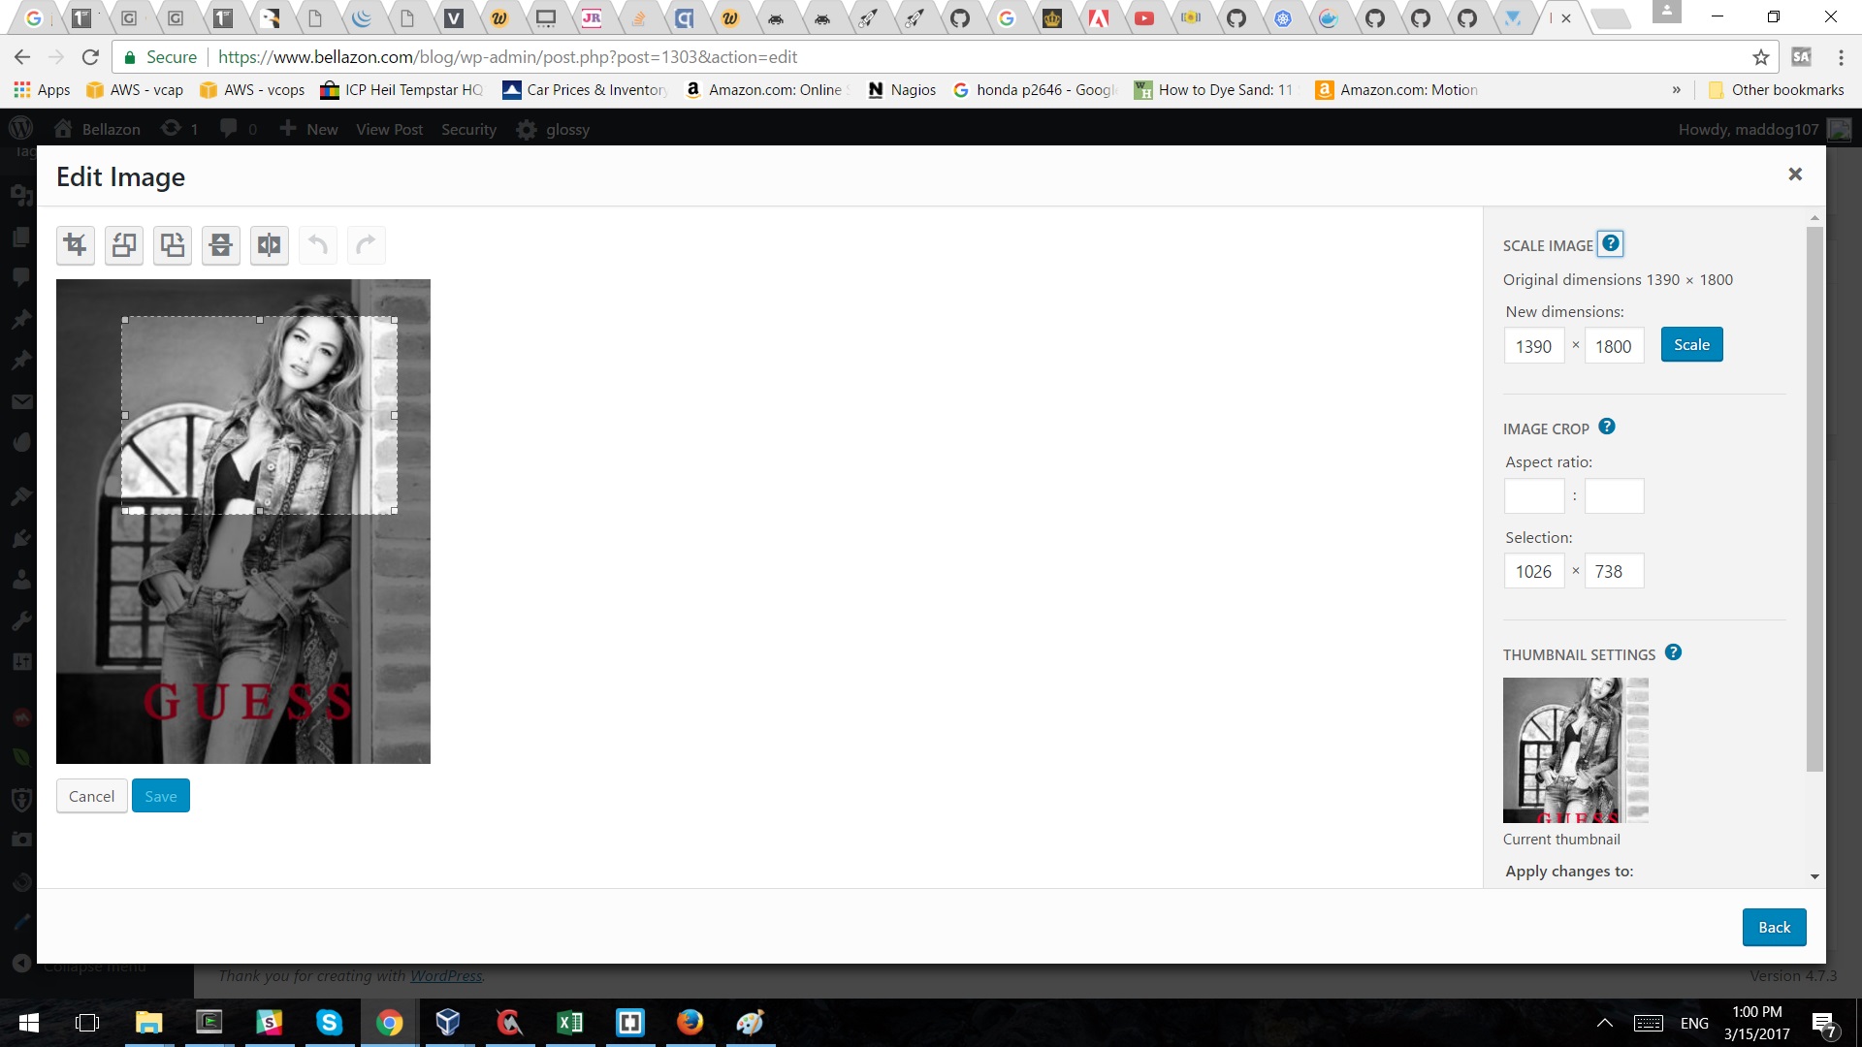Open Scale Image help icon
Screen dimensions: 1862x1047
(1611, 243)
